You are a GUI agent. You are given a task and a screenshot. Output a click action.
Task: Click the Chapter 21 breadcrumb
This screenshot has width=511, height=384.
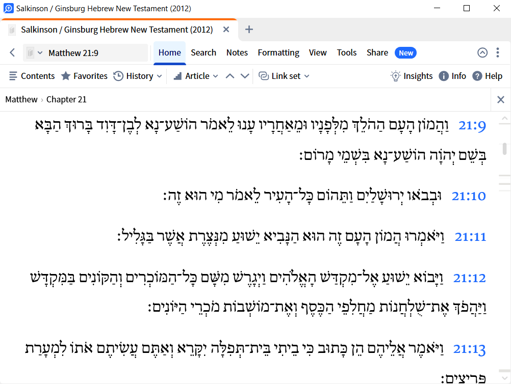[x=66, y=100]
